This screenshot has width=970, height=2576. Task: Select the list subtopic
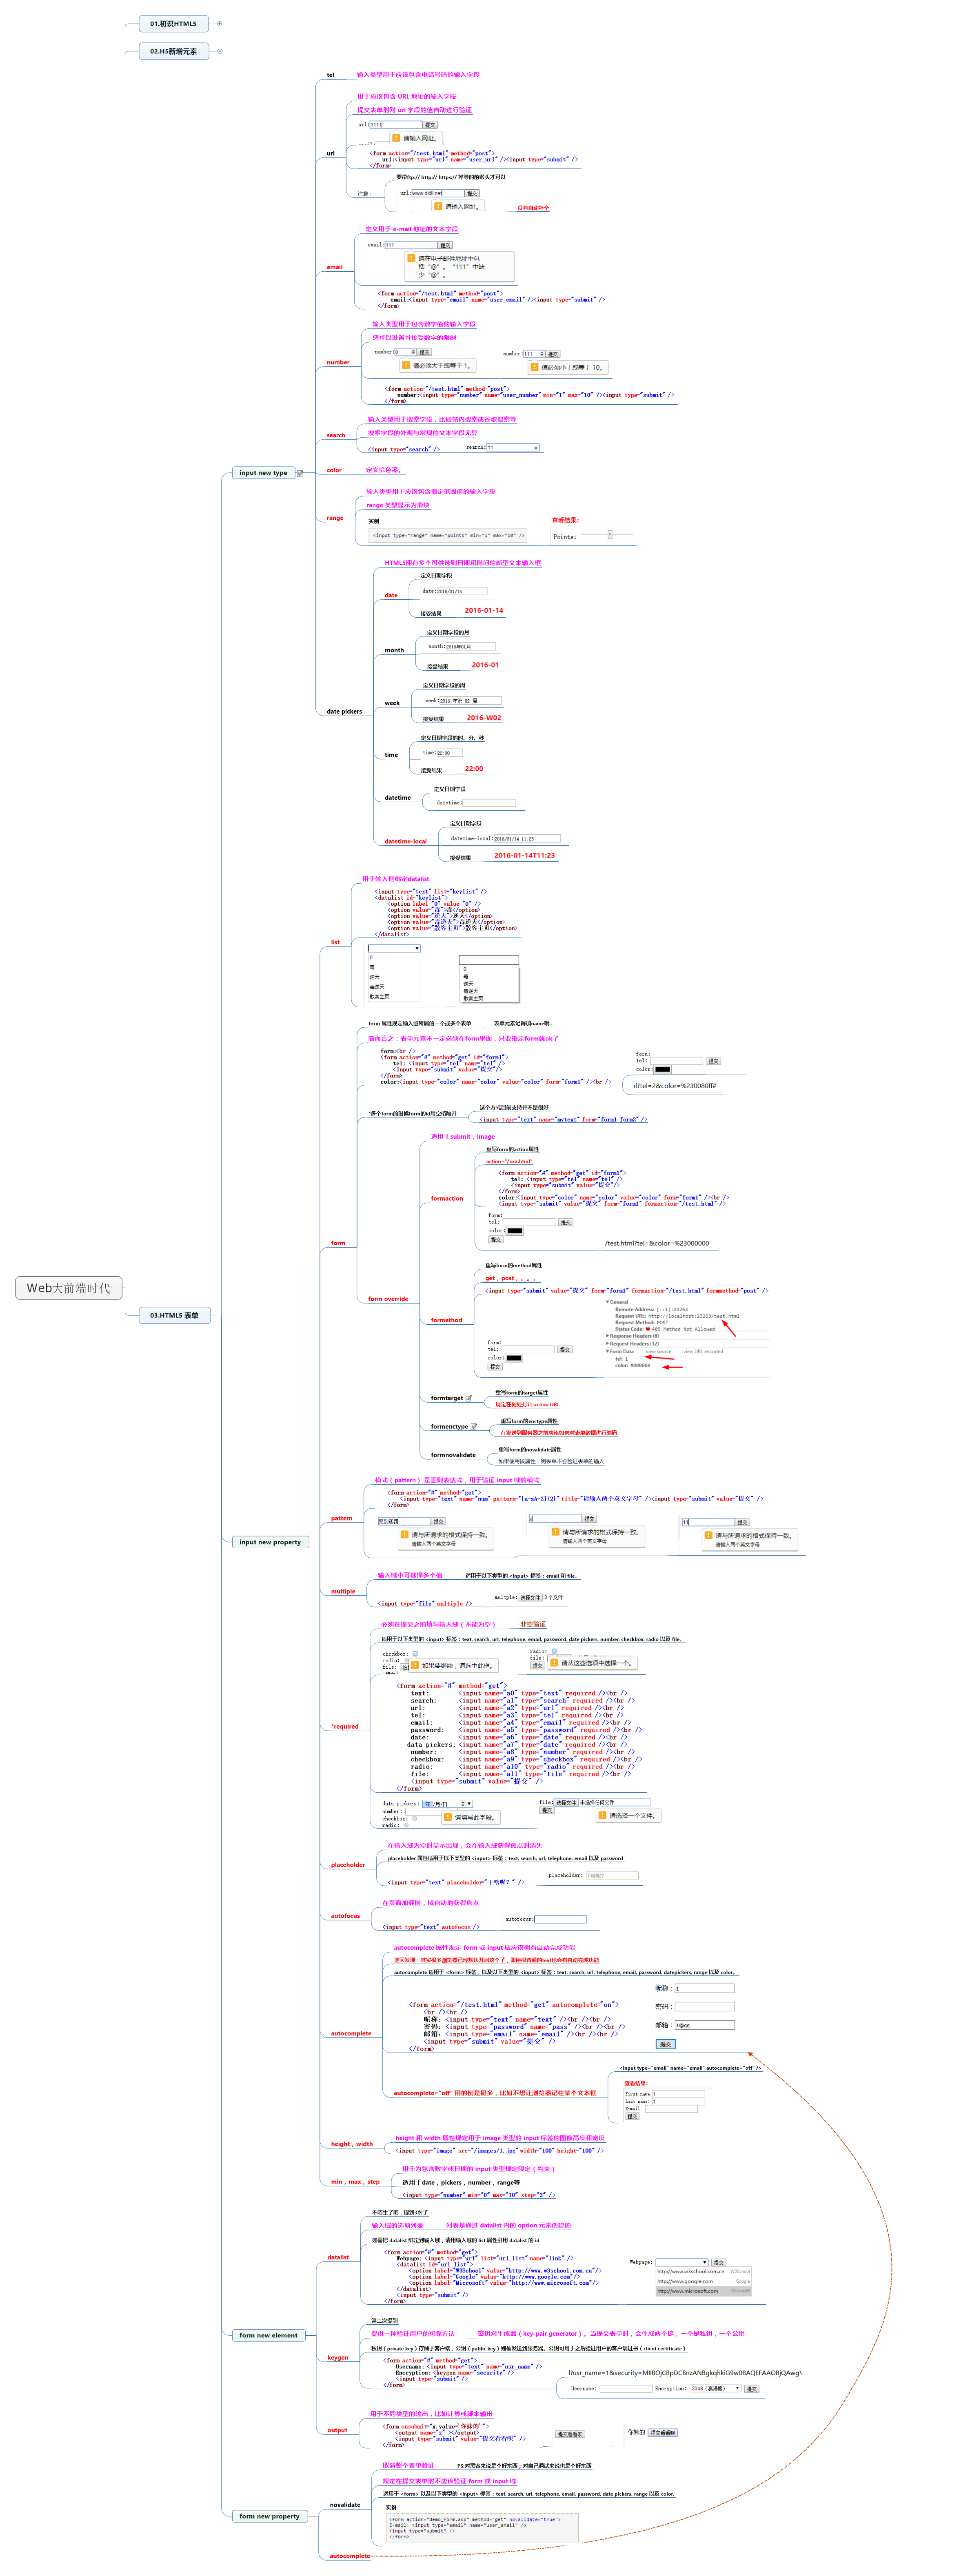pos(335,942)
